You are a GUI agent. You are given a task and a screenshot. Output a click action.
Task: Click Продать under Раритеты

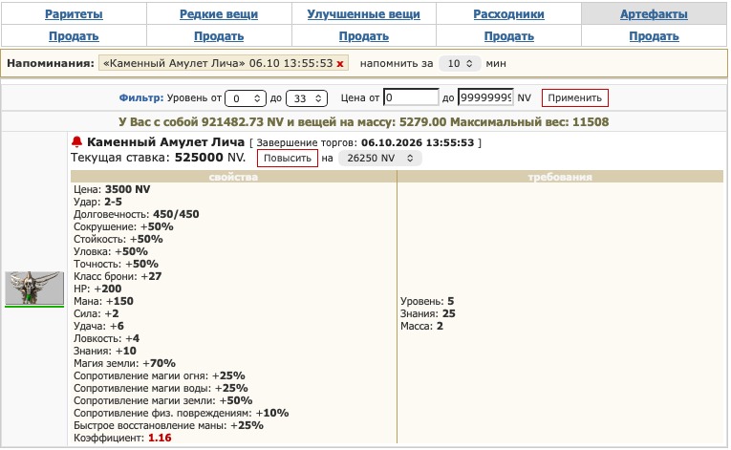tap(74, 36)
